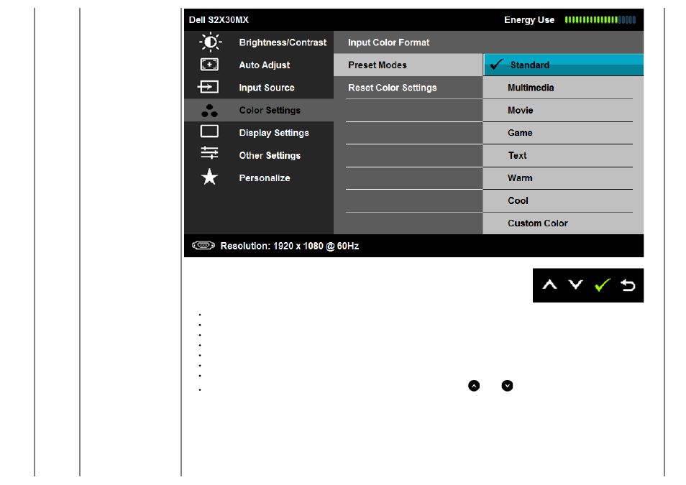The height and width of the screenshot is (485, 686).
Task: Select the Custom Color preset
Action: [x=564, y=223]
